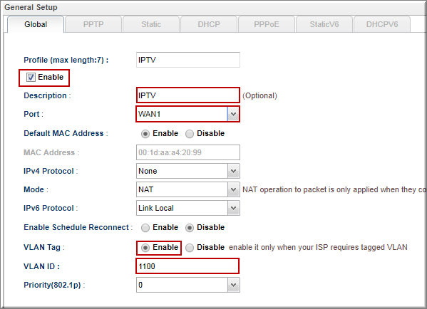Expand the IPv6 Protocol dropdown
The image size is (427, 309).
click(188, 208)
